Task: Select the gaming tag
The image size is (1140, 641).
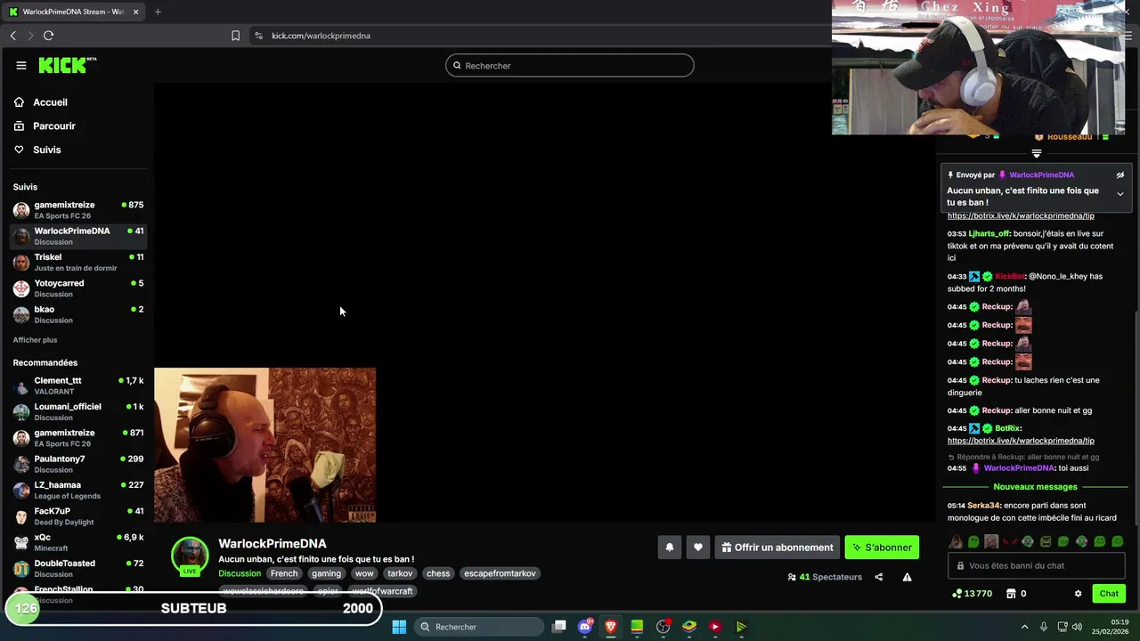Action: [x=326, y=573]
